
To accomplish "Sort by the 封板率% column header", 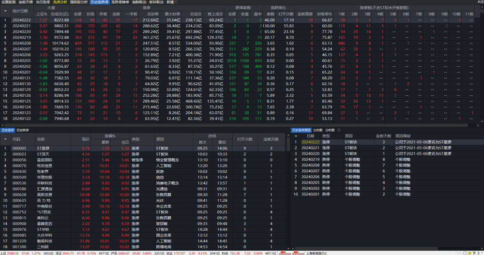I will (x=324, y=14).
